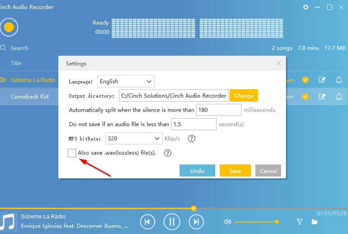Make ringtone from Súbeme La Radio bell icon
Screen dimensions: 348x234
click(x=339, y=80)
